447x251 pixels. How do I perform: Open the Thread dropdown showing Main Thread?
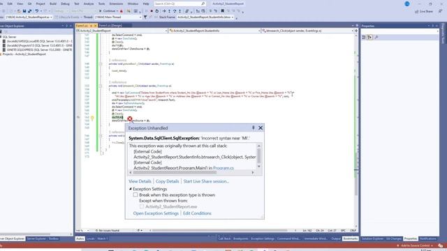click(118, 17)
